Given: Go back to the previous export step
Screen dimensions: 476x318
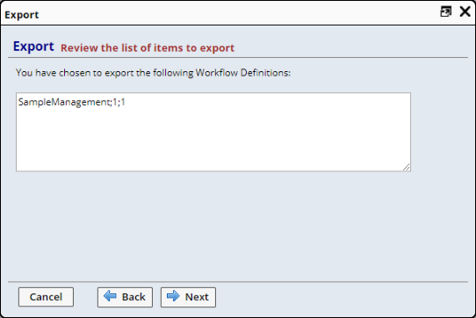Looking at the screenshot, I should 125,297.
